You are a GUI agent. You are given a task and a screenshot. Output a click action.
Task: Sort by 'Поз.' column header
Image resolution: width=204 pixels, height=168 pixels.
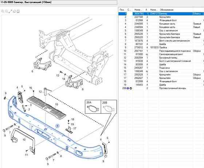(x=122, y=10)
